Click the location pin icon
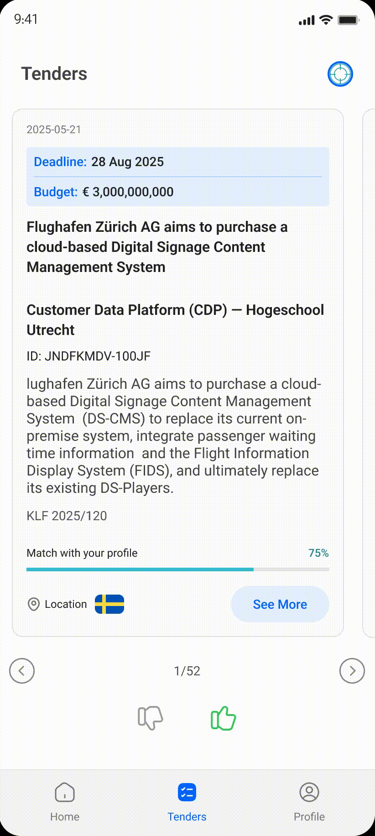This screenshot has width=375, height=836. pyautogui.click(x=34, y=604)
